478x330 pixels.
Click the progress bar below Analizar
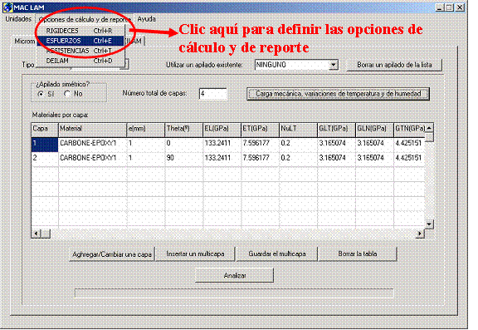(234, 293)
